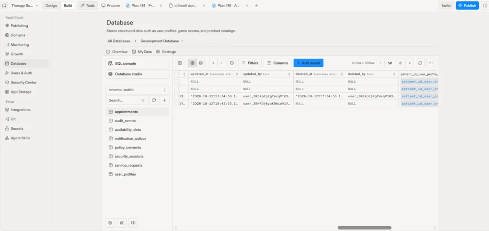The image size is (489, 231).
Task: Open Users & Auth in the sidebar
Action: [x=25, y=73]
